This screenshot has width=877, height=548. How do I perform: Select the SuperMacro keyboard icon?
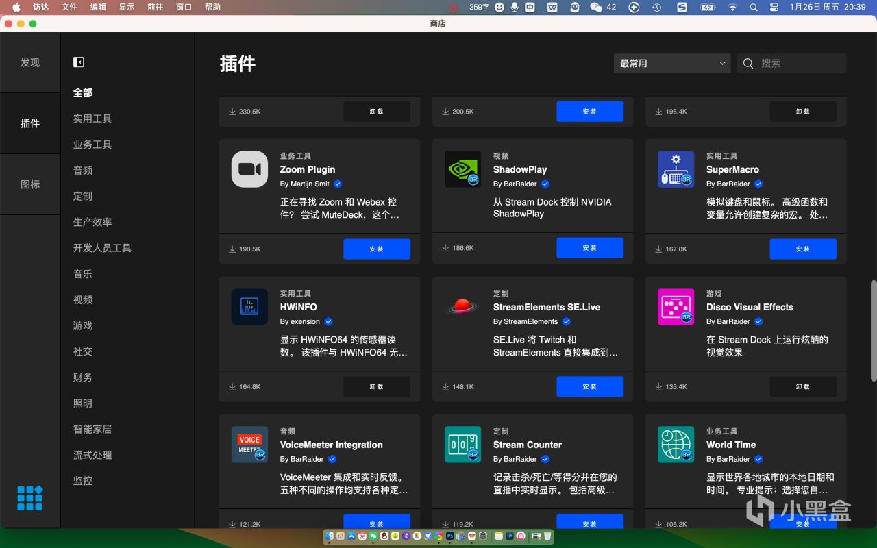(676, 169)
